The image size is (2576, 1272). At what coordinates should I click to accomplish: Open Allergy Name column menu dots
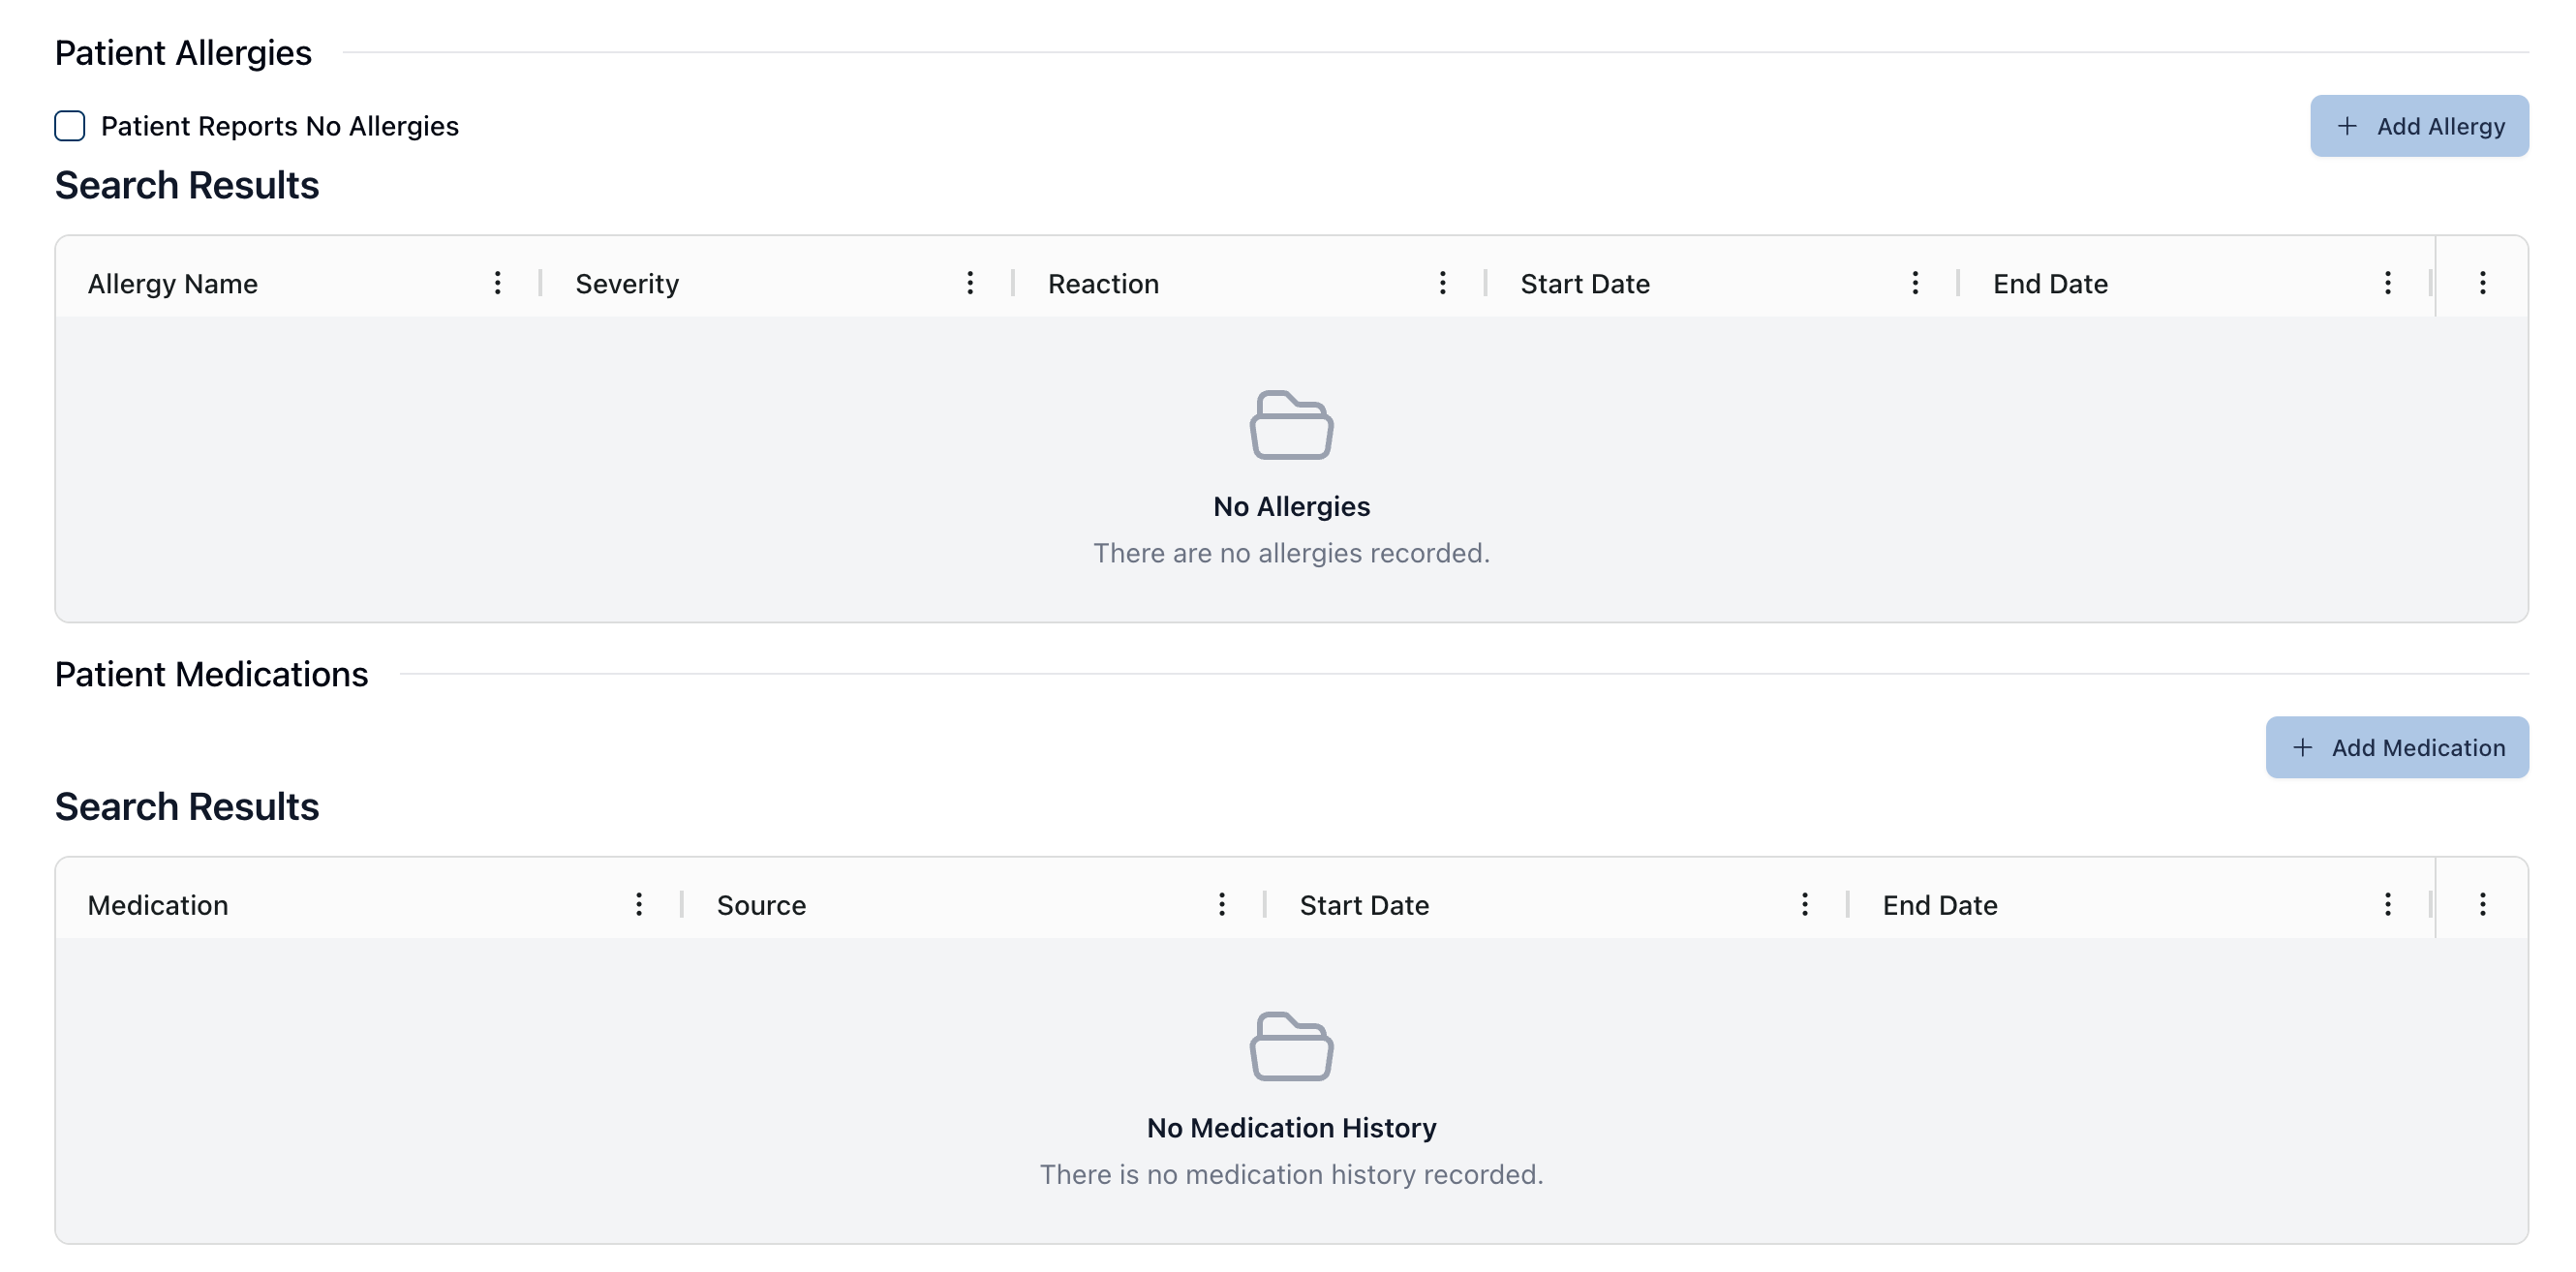coord(497,283)
